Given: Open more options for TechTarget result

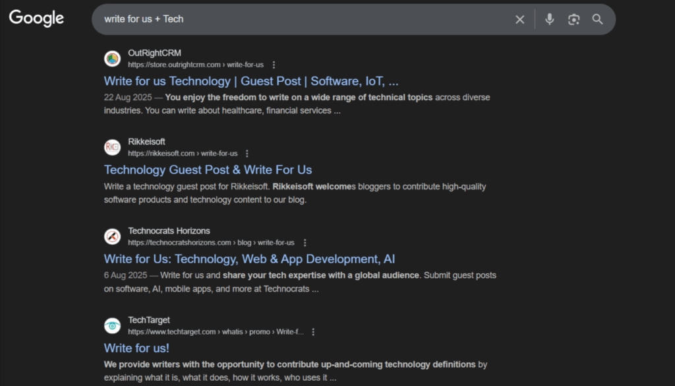Looking at the screenshot, I should coord(313,332).
